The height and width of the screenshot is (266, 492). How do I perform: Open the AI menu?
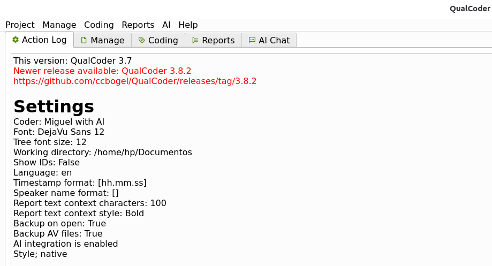pos(166,25)
